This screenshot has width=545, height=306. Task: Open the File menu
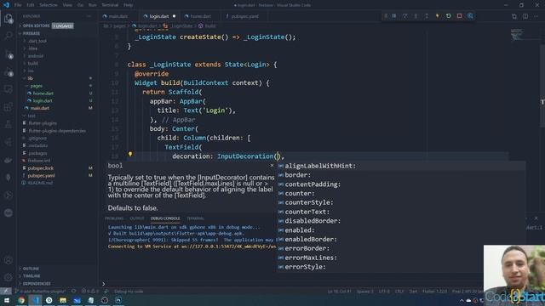tap(18, 5)
